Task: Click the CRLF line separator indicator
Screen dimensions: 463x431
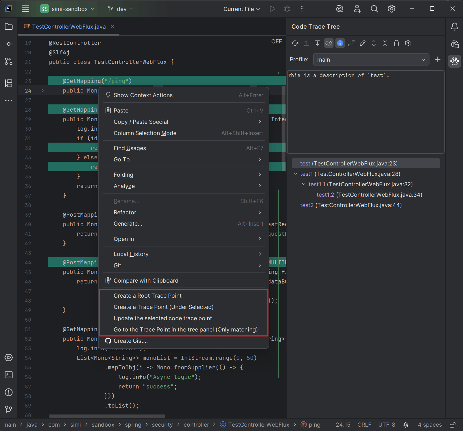Action: [x=364, y=425]
